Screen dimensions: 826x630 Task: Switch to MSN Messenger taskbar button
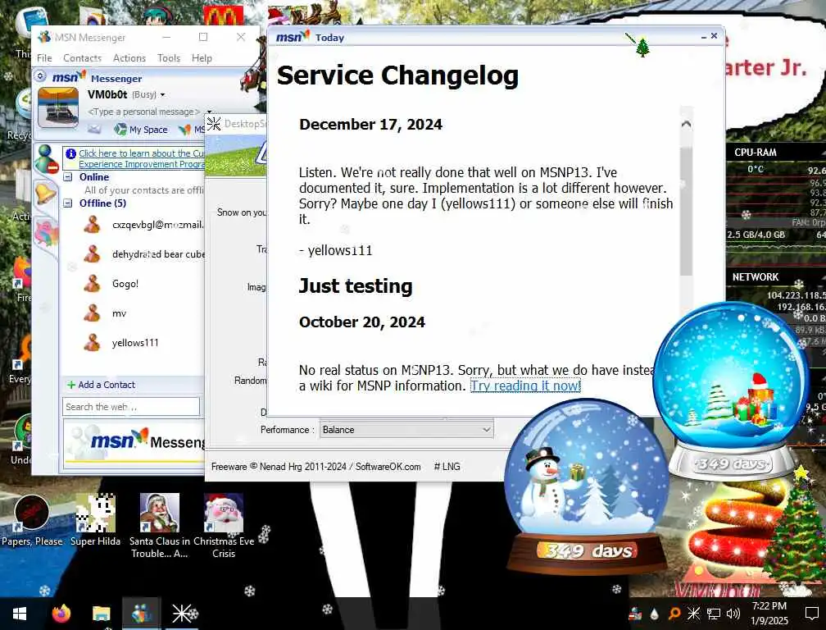pos(141,614)
